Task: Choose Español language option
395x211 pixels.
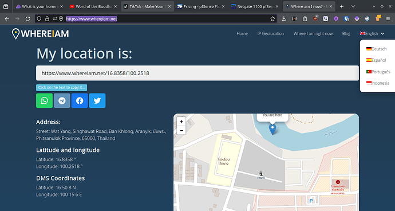Action: (x=376, y=60)
